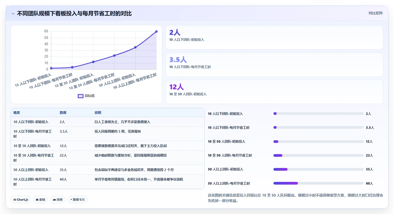Click the 22人 value beside its progress bar

(369, 155)
